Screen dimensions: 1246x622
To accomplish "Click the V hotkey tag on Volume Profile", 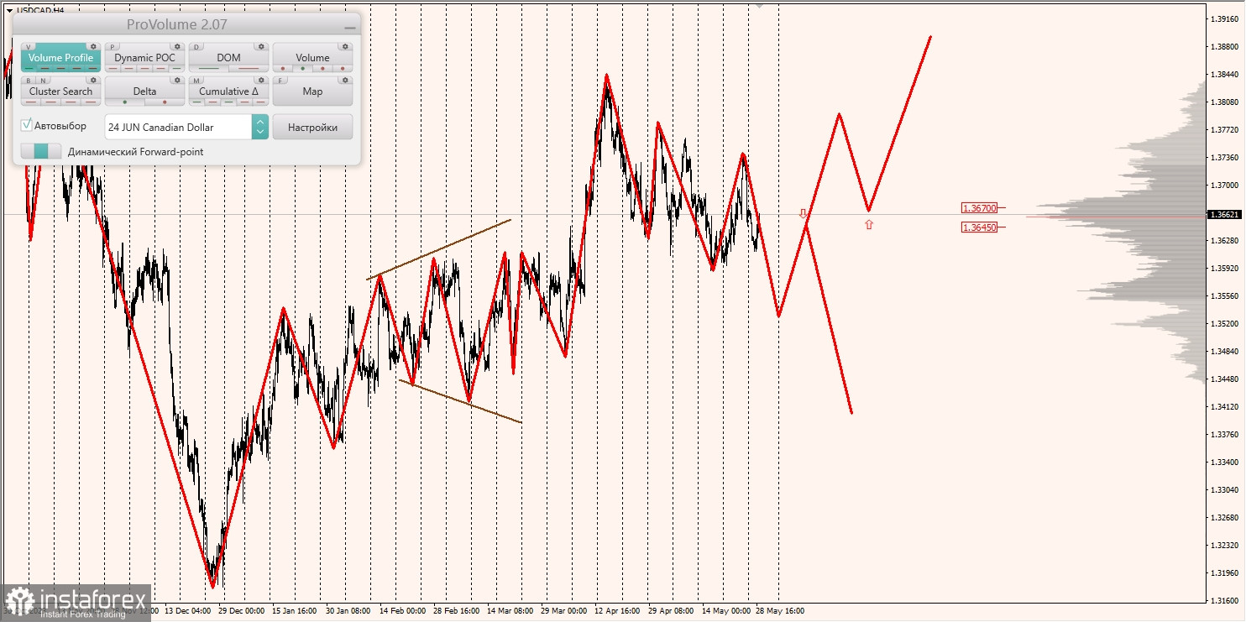I will click(x=29, y=47).
